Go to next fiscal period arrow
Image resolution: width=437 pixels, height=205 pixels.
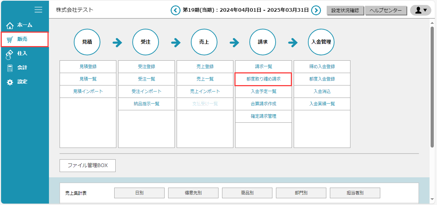(316, 10)
